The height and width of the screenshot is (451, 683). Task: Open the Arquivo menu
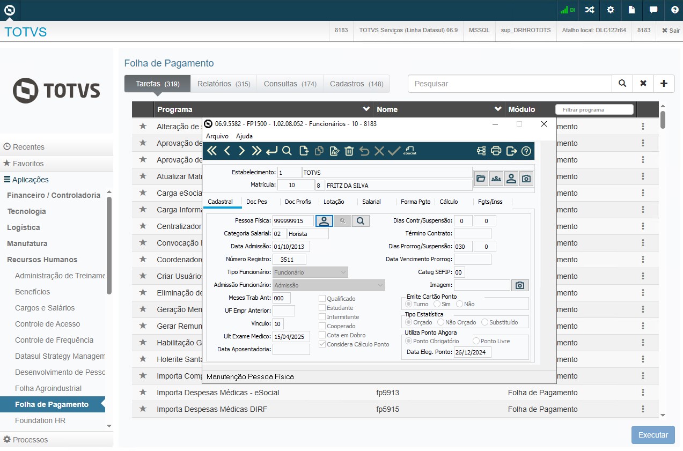pyautogui.click(x=217, y=136)
